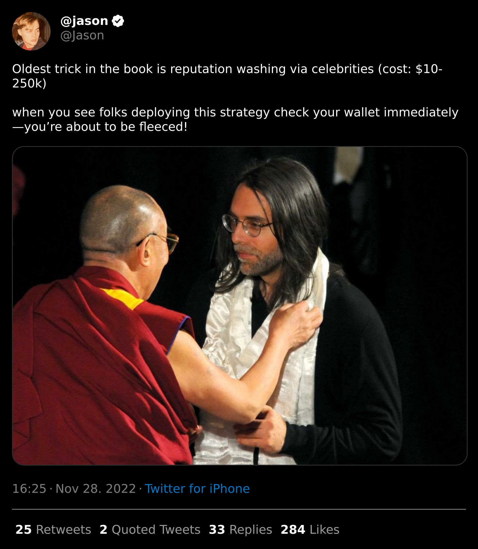Open the bold @jason display name
The height and width of the screenshot is (549, 478).
tap(84, 21)
